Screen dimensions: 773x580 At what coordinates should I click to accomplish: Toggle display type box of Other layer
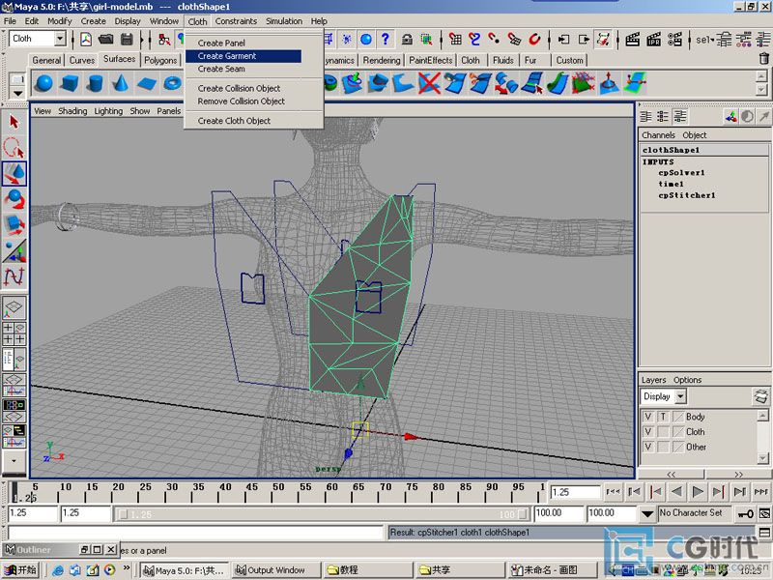(x=663, y=448)
